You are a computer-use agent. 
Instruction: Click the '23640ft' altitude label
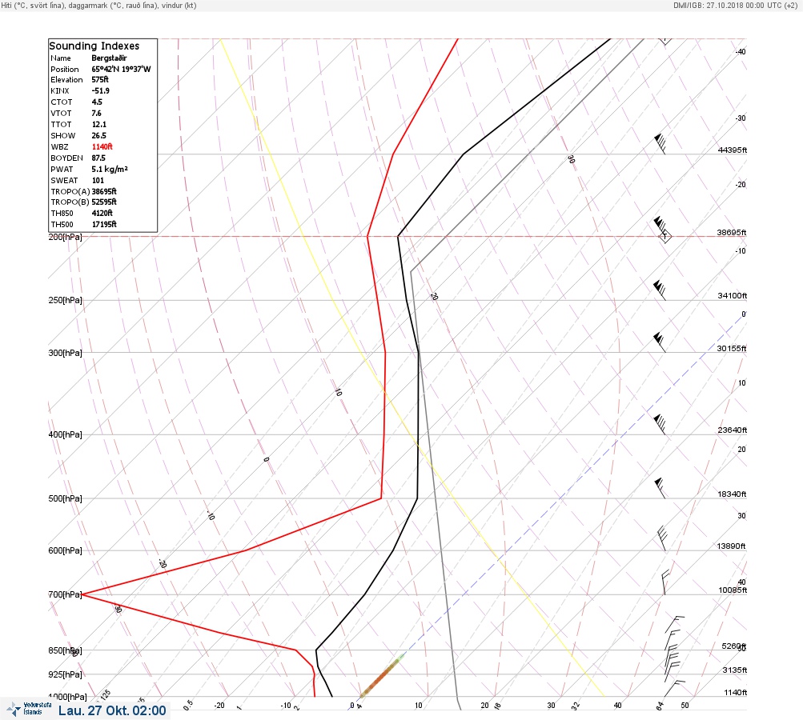pyautogui.click(x=733, y=430)
